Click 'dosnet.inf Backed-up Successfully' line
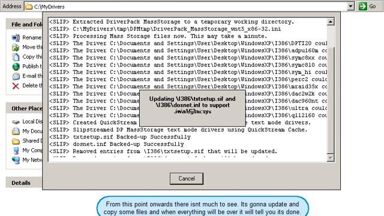Screen dimensions: 384x216 pyautogui.click(x=116, y=144)
